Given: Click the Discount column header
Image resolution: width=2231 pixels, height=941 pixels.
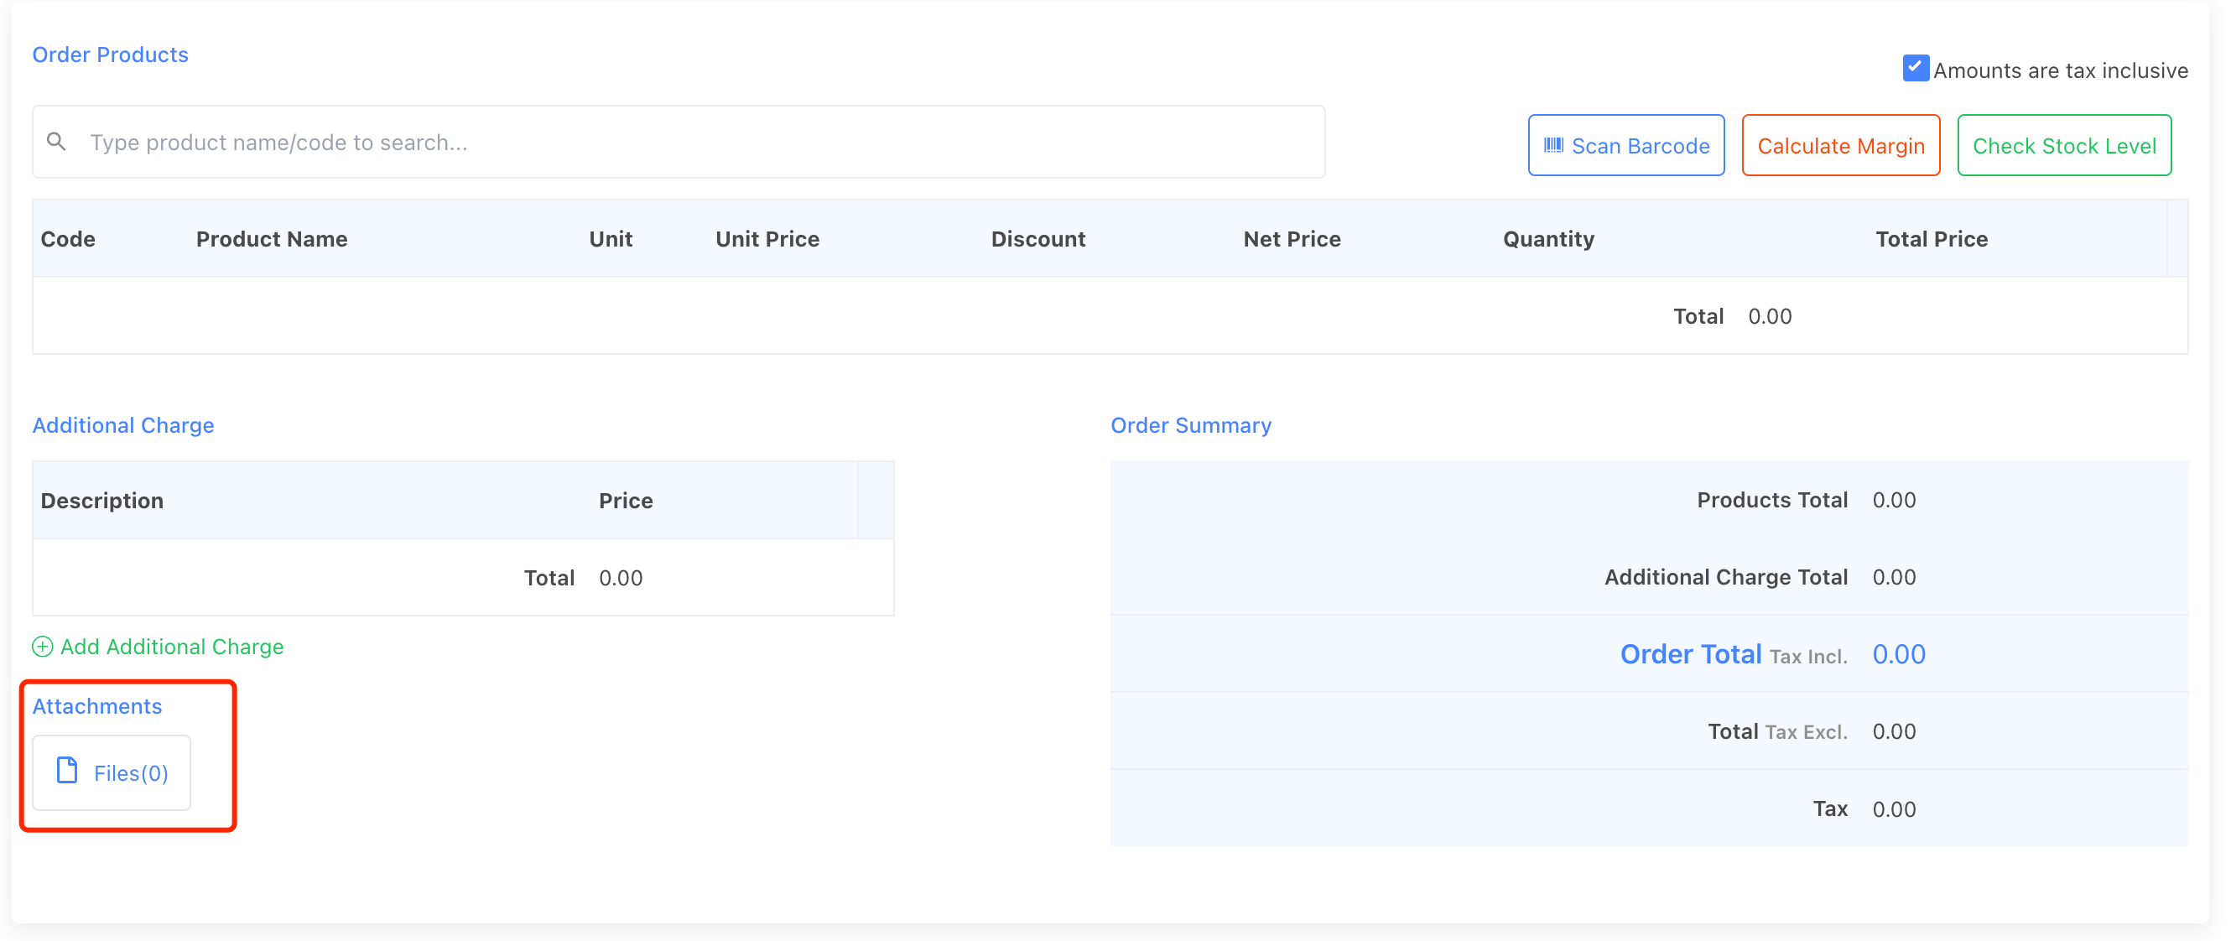Looking at the screenshot, I should (x=1037, y=239).
